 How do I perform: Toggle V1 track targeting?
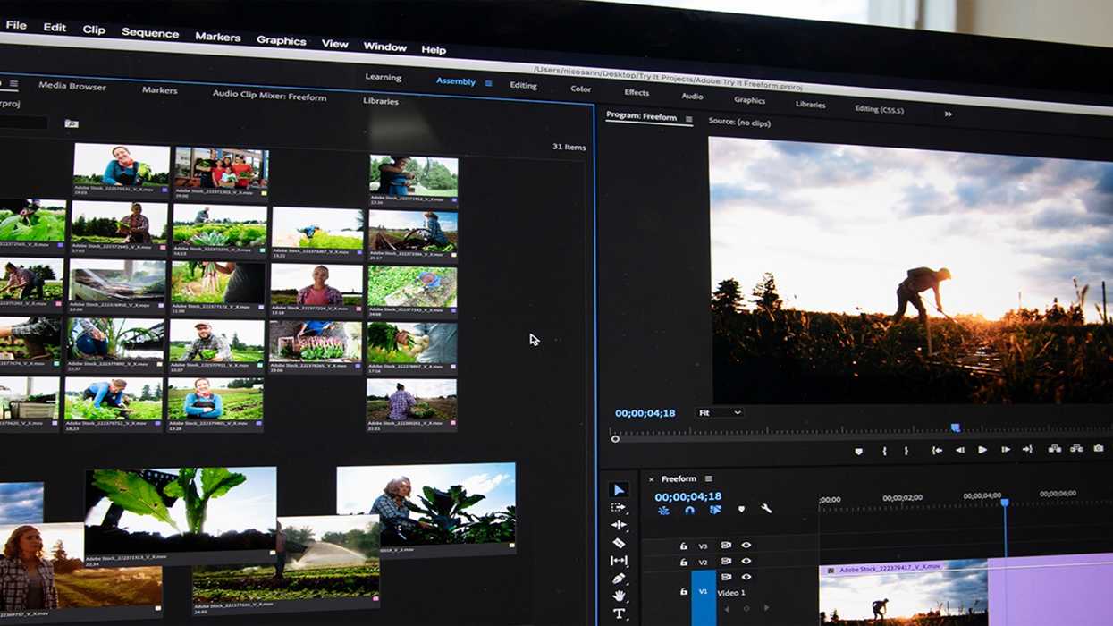click(703, 592)
